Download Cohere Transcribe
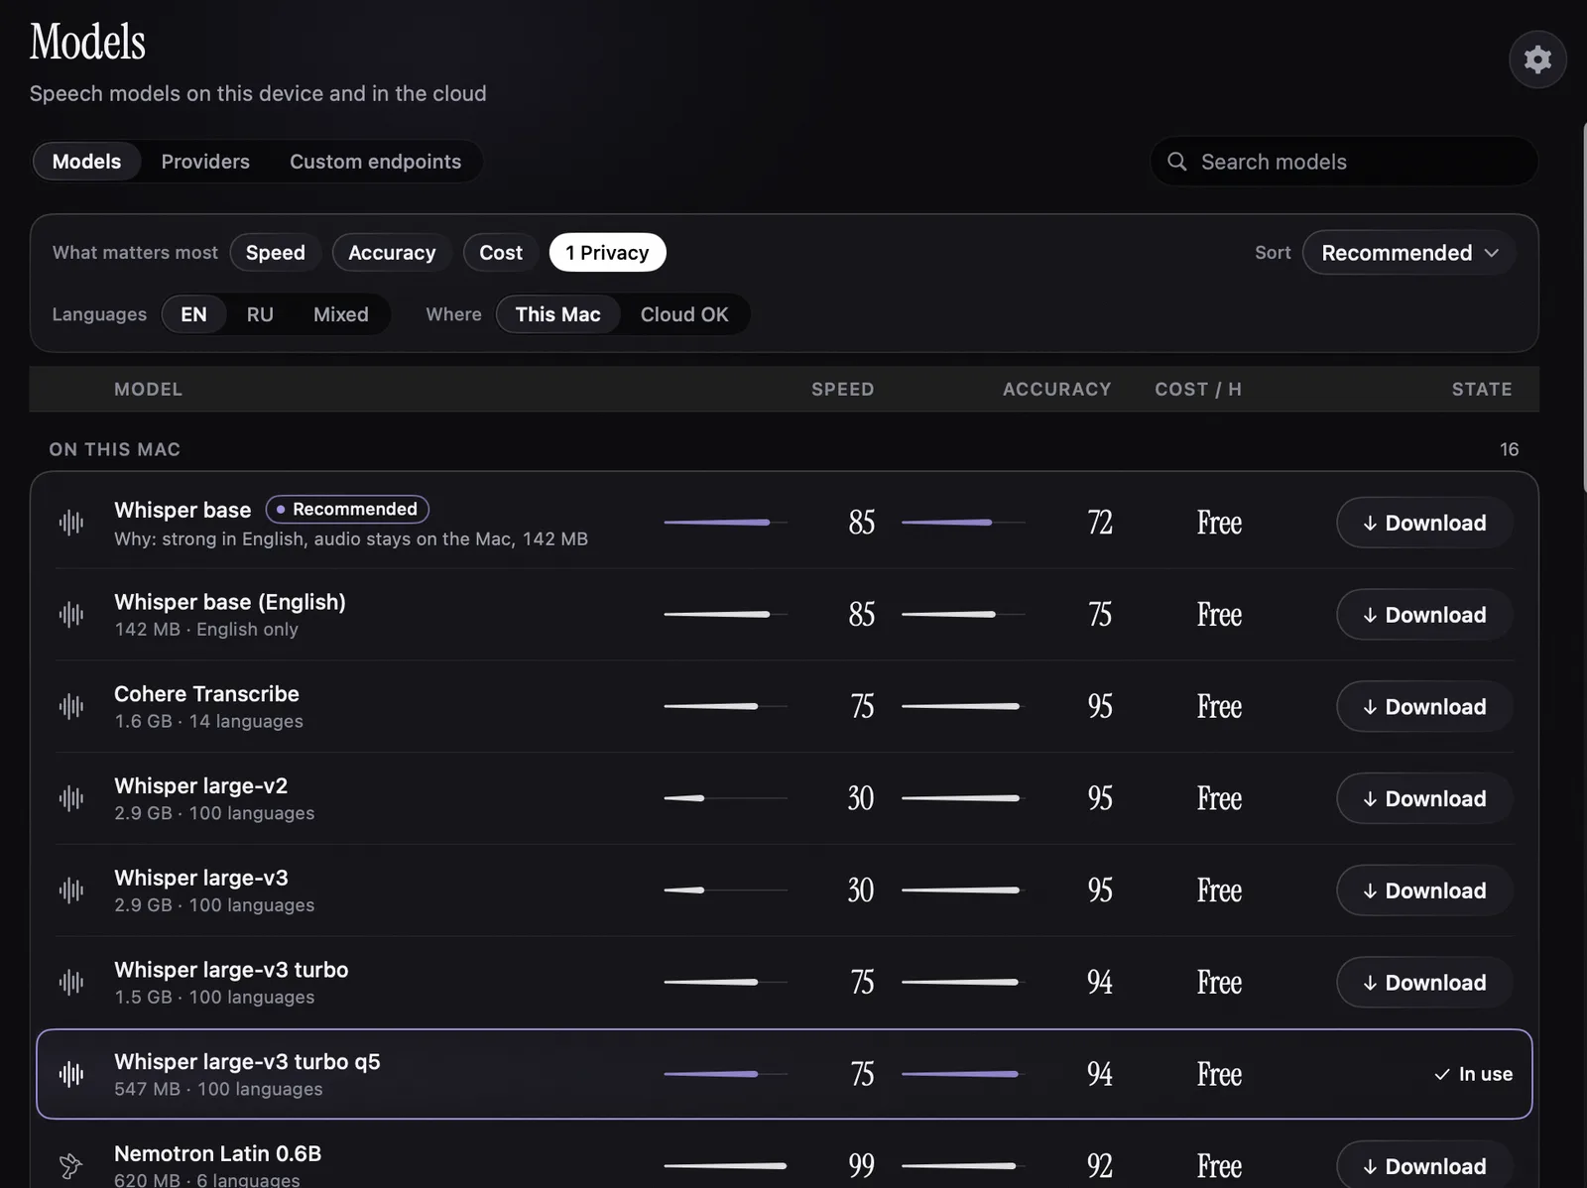Screen dimensions: 1587x1188 tap(1424, 707)
